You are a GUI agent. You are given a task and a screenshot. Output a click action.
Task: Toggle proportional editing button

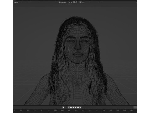point(81,2)
